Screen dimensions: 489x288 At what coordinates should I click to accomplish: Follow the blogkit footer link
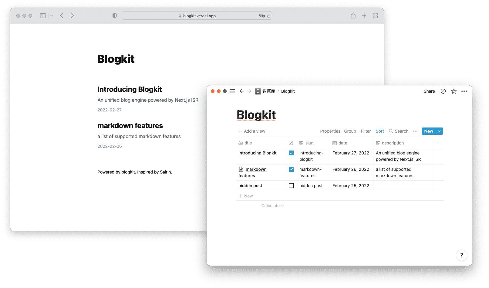point(128,172)
